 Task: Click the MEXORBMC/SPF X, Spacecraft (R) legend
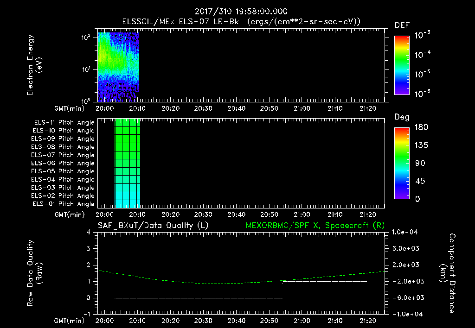coord(315,226)
